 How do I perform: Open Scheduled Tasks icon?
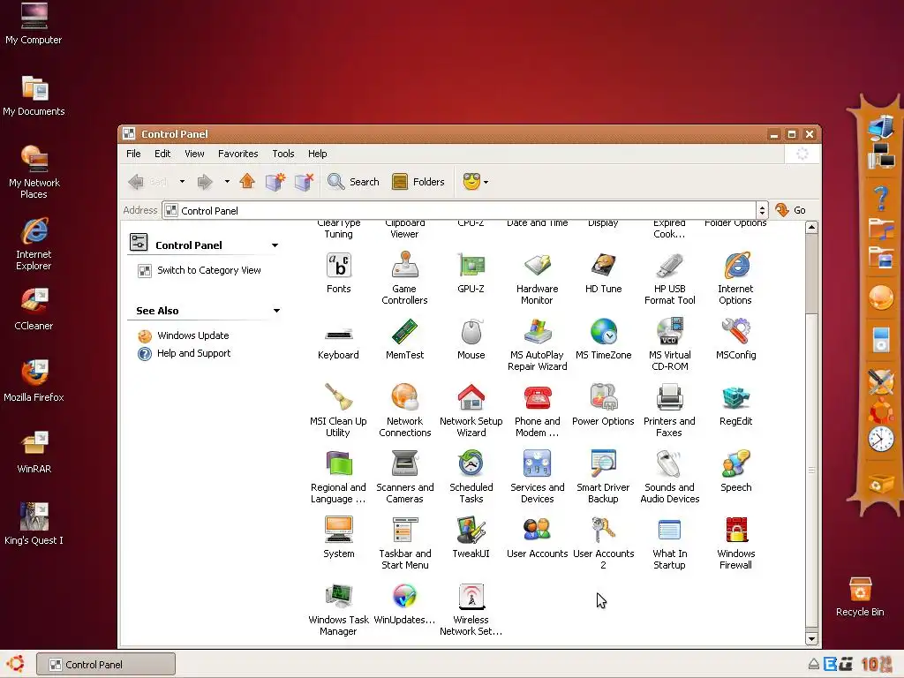[x=471, y=477]
